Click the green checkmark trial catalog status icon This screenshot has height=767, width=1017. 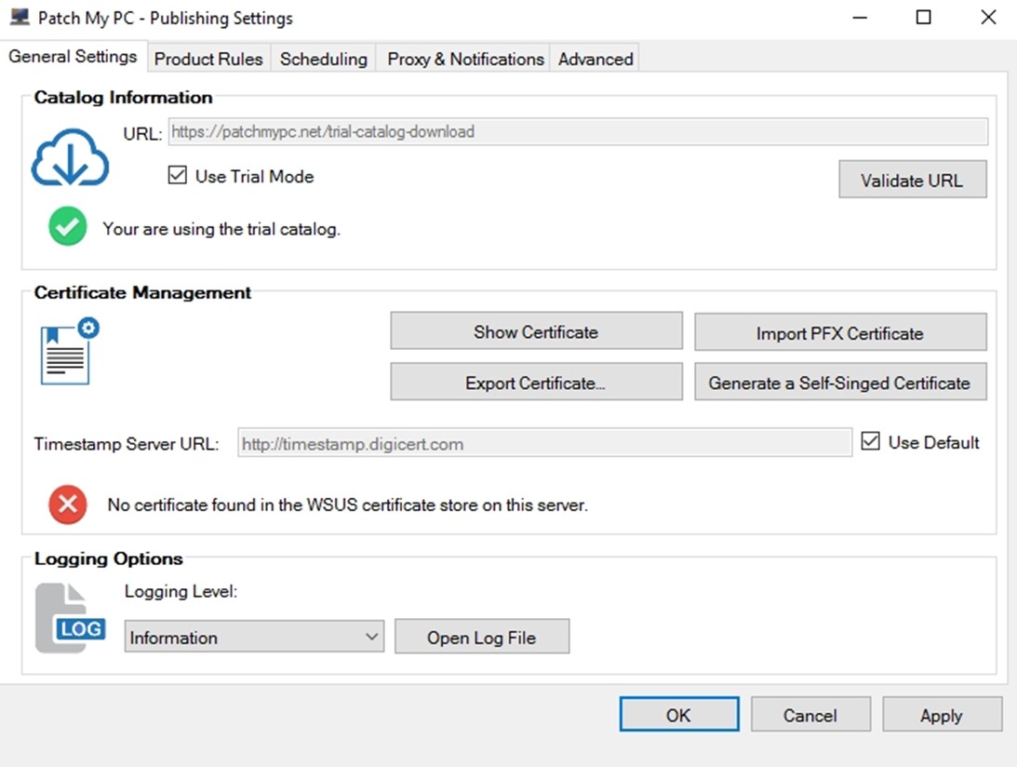(x=67, y=226)
